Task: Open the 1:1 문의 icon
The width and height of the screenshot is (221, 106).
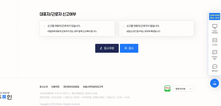Action: (215, 40)
